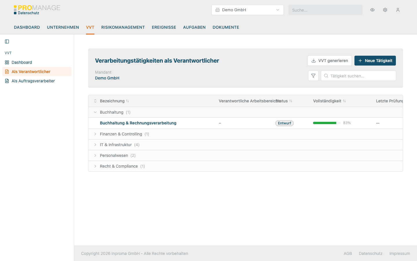Sort by Bezeichnung column arrows
Image resolution: width=417 pixels, height=261 pixels.
127,101
